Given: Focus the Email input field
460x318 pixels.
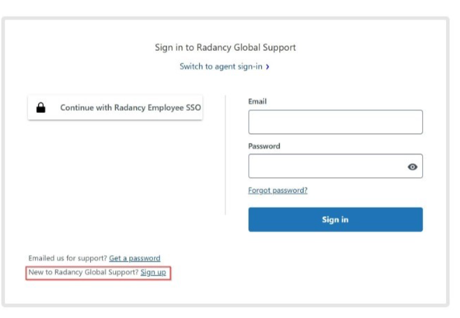Looking at the screenshot, I should (335, 122).
